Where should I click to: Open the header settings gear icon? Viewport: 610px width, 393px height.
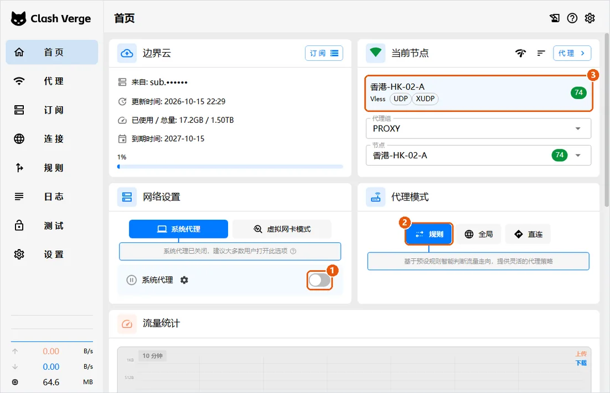[x=590, y=18]
